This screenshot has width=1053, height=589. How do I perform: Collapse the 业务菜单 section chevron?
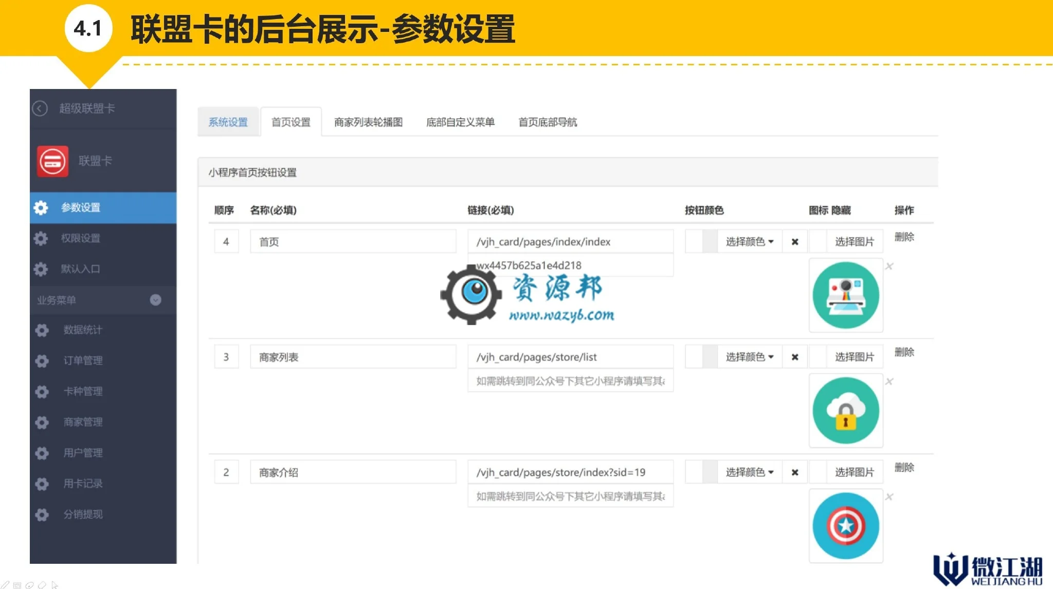click(155, 300)
